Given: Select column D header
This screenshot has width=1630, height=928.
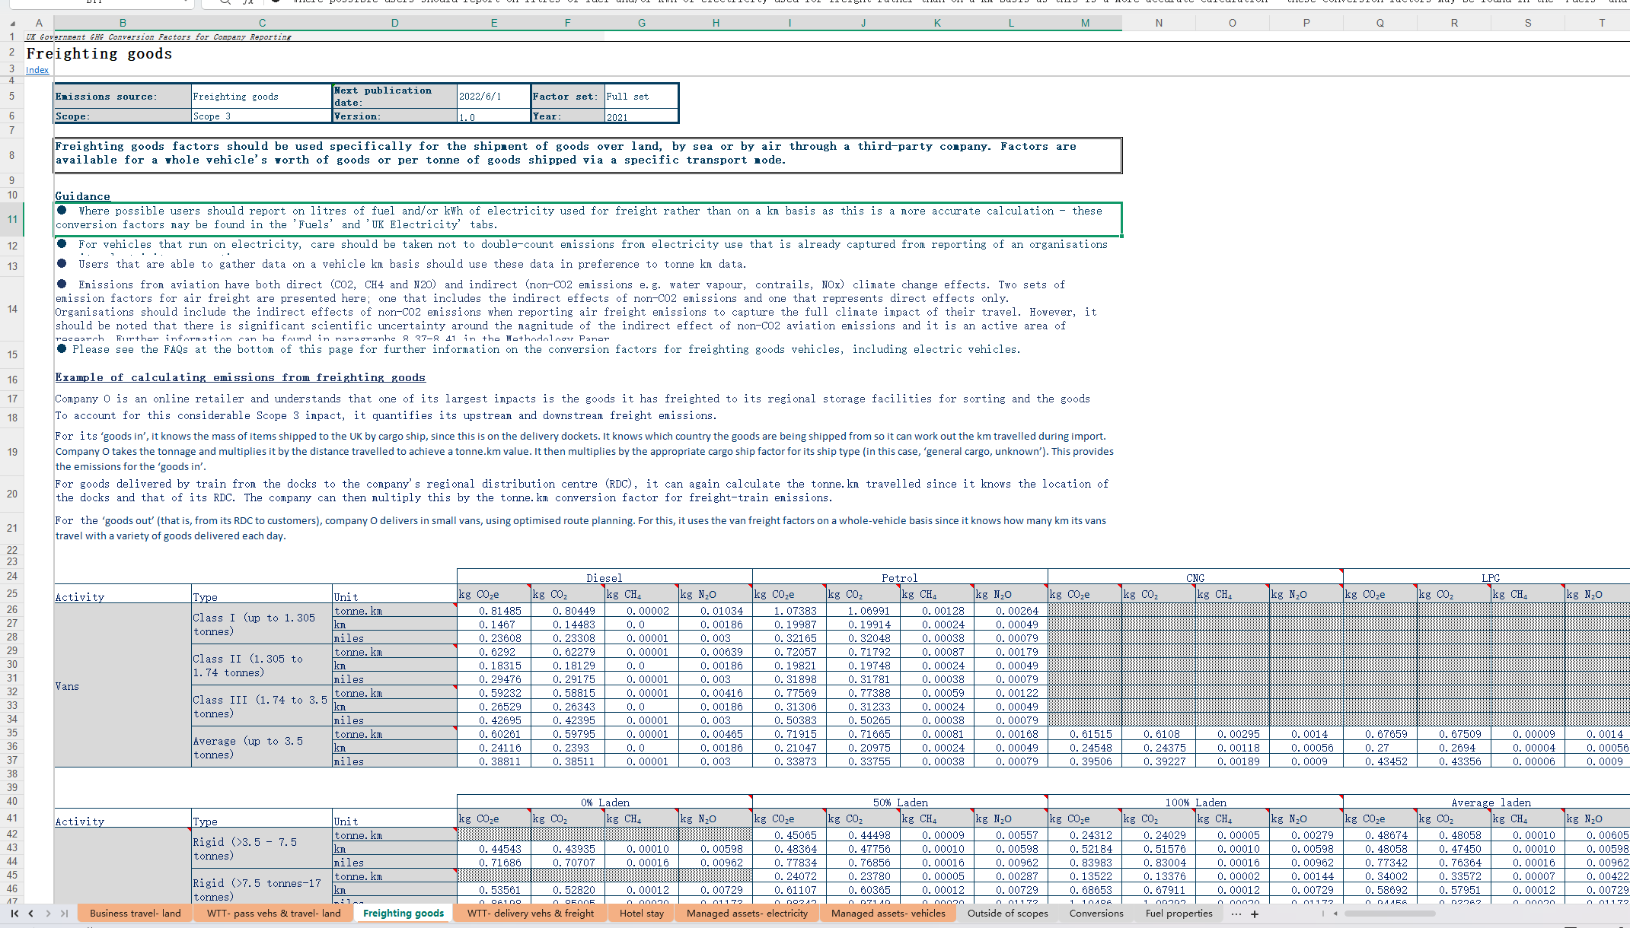Looking at the screenshot, I should pos(394,23).
